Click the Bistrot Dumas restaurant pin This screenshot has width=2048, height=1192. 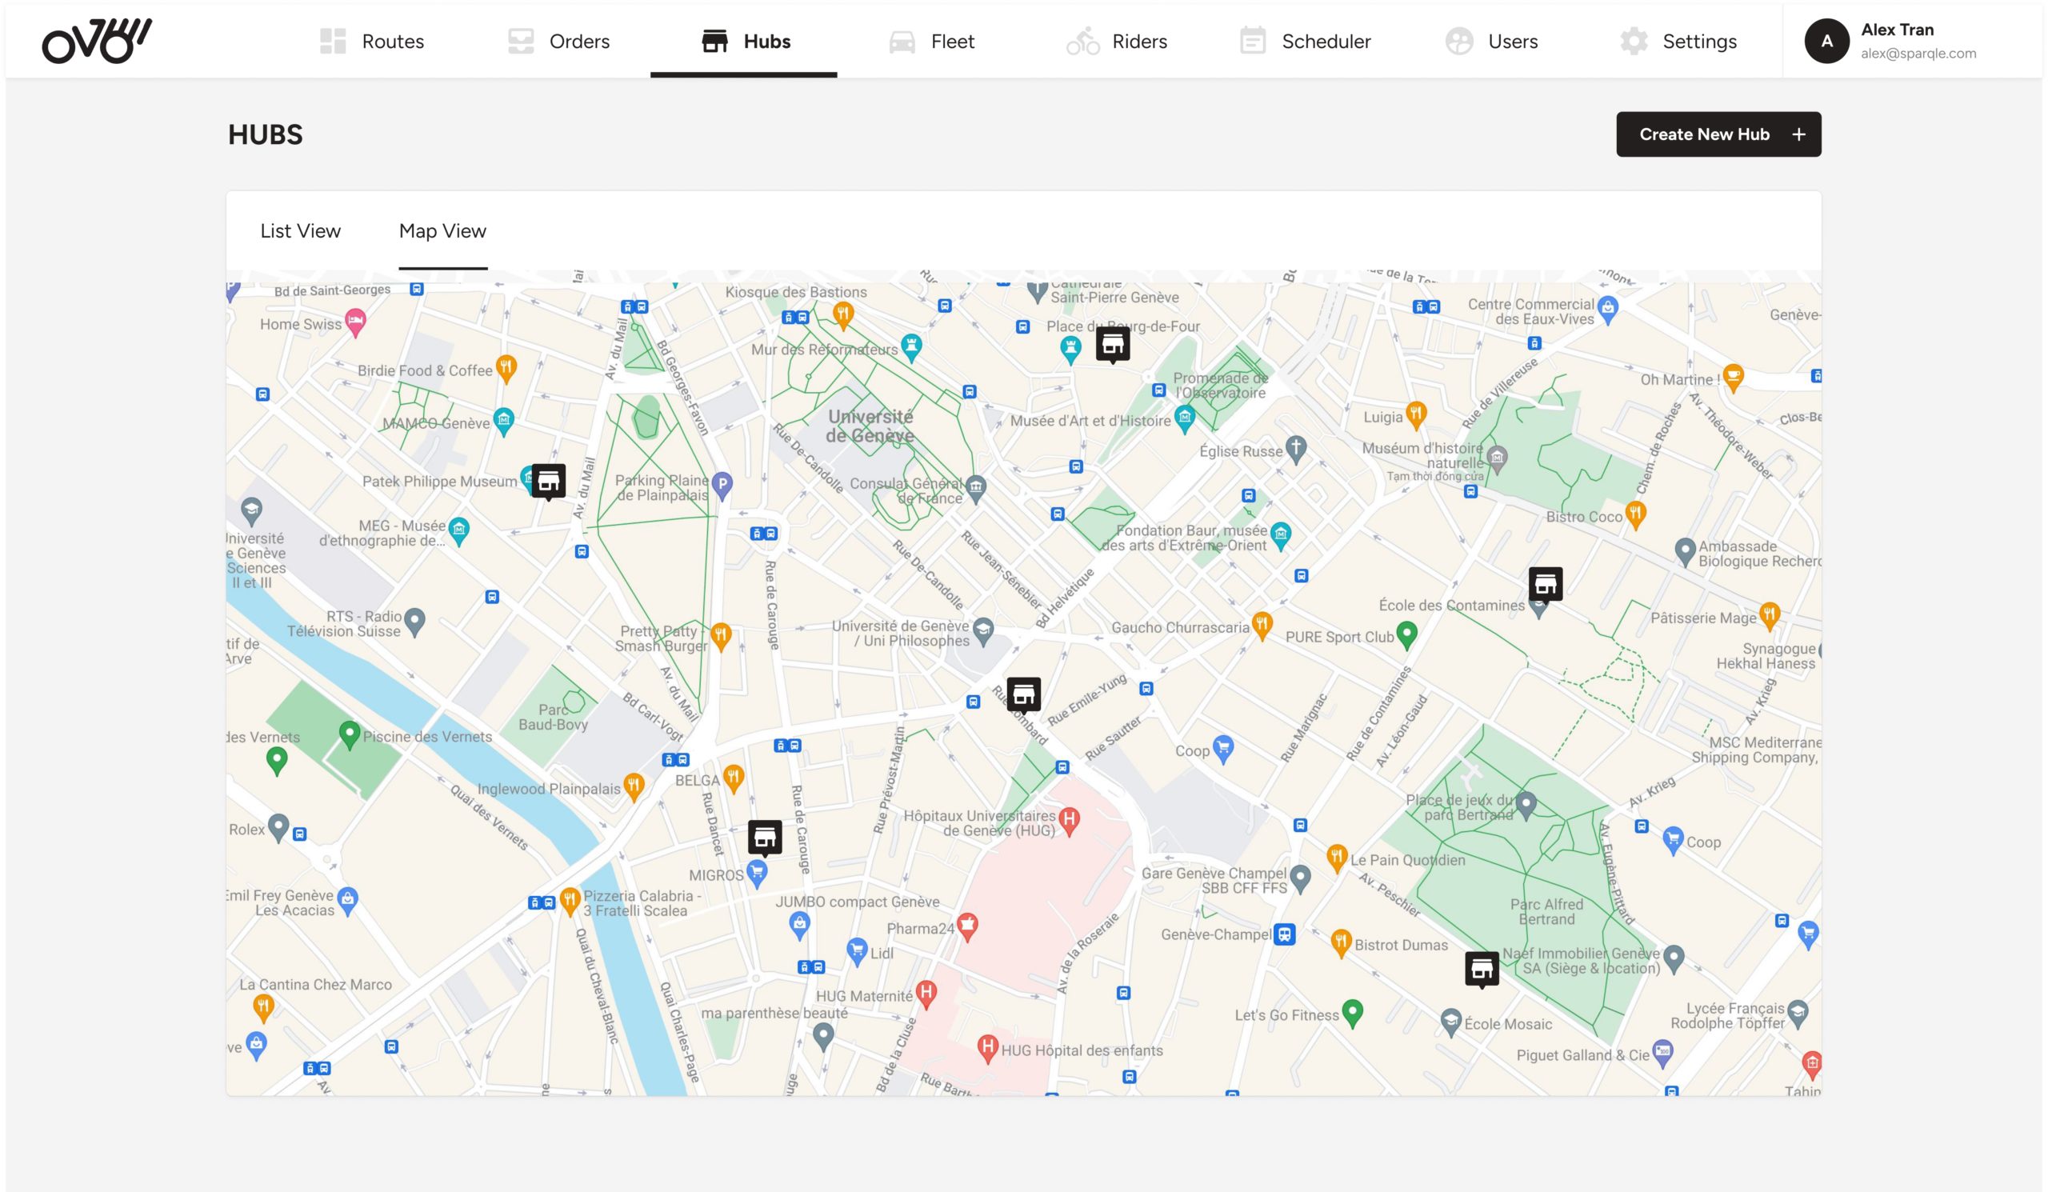coord(1341,942)
